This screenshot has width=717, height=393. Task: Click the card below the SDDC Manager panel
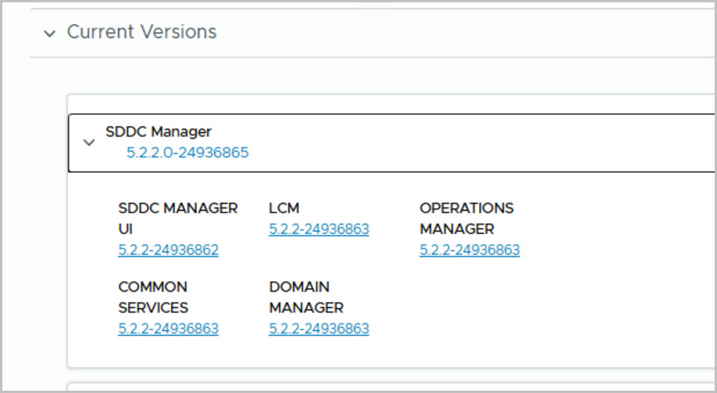click(x=386, y=387)
